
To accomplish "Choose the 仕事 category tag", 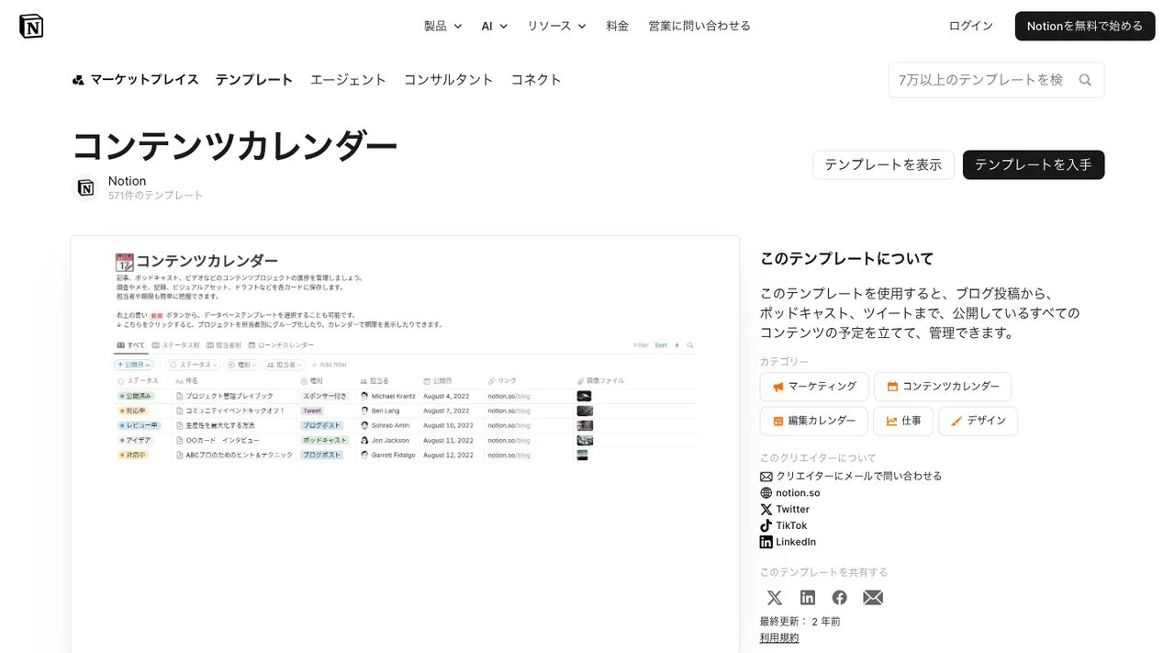I will [903, 421].
